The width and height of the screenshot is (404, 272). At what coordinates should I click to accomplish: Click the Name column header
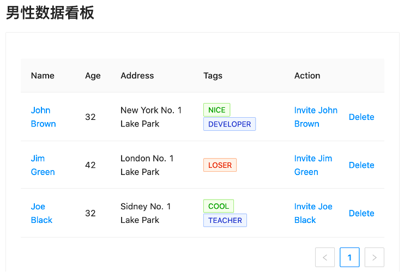coord(43,76)
